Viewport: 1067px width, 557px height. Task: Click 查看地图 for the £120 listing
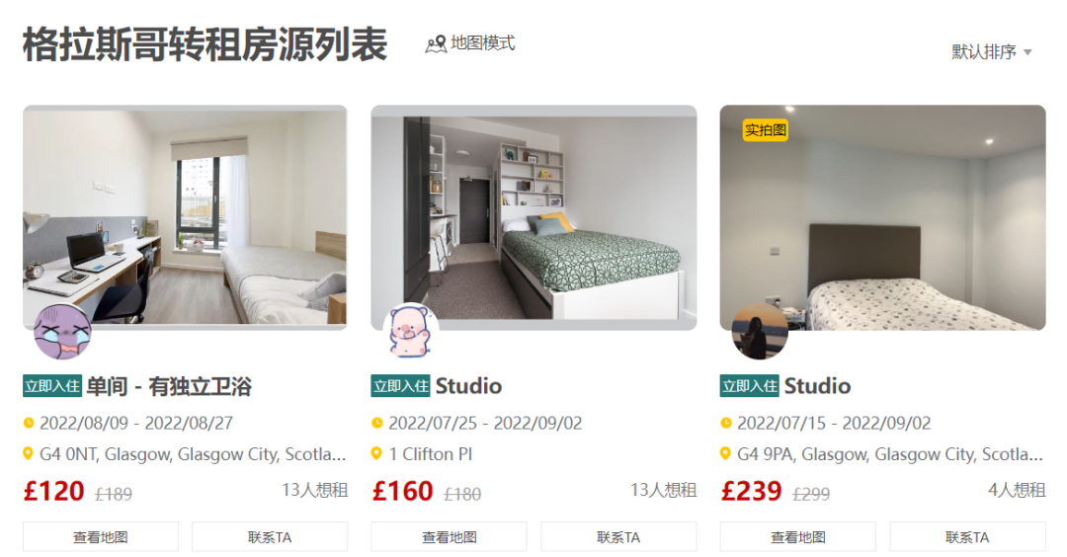click(x=101, y=536)
